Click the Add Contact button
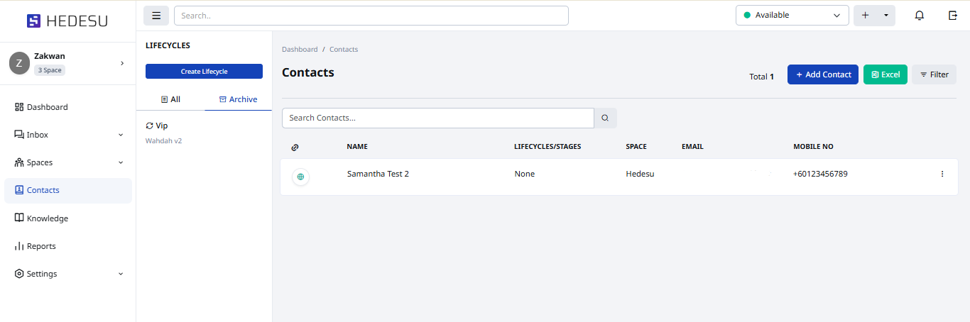Screen dimensions: 970x322 (x=822, y=74)
